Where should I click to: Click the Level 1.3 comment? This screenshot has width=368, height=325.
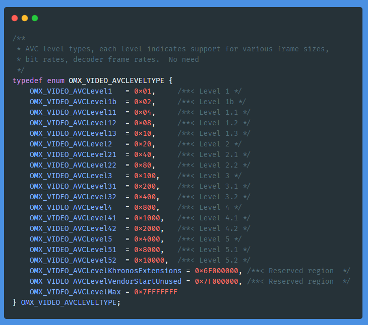(214, 133)
